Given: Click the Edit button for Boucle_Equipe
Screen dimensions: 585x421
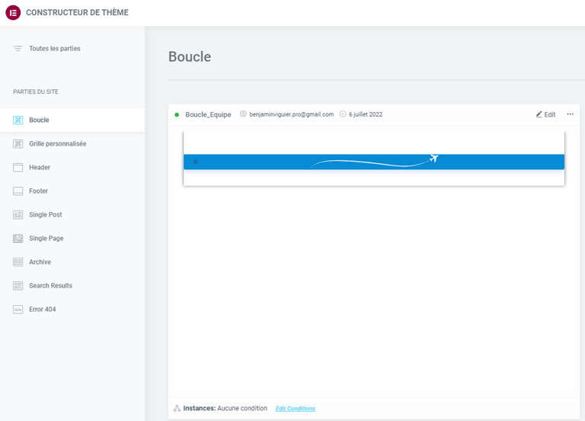Looking at the screenshot, I should pos(545,114).
